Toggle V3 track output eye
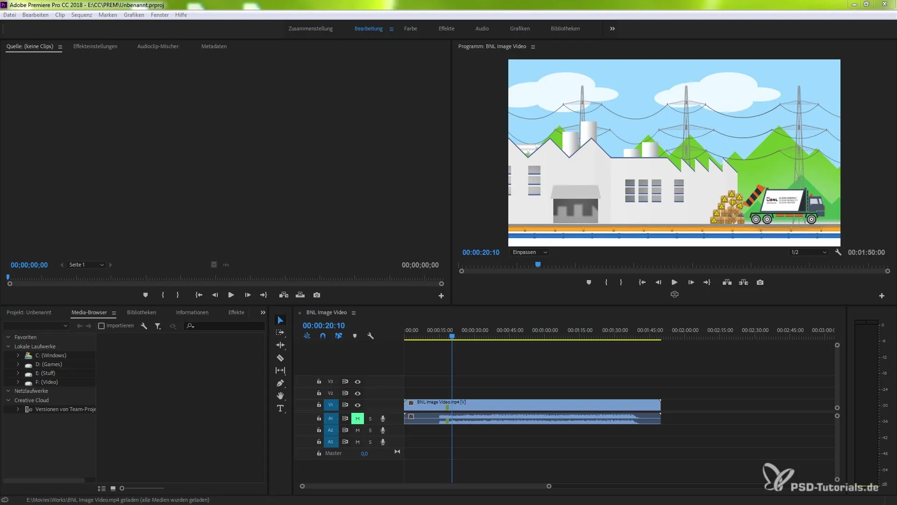The width and height of the screenshot is (897, 505). pos(357,382)
